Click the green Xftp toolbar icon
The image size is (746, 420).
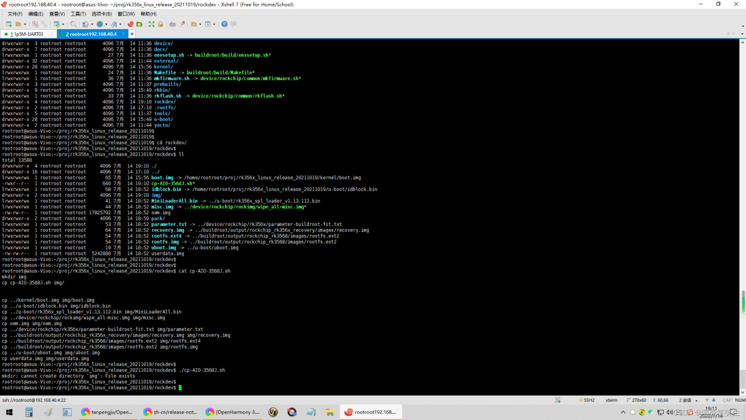point(139,24)
